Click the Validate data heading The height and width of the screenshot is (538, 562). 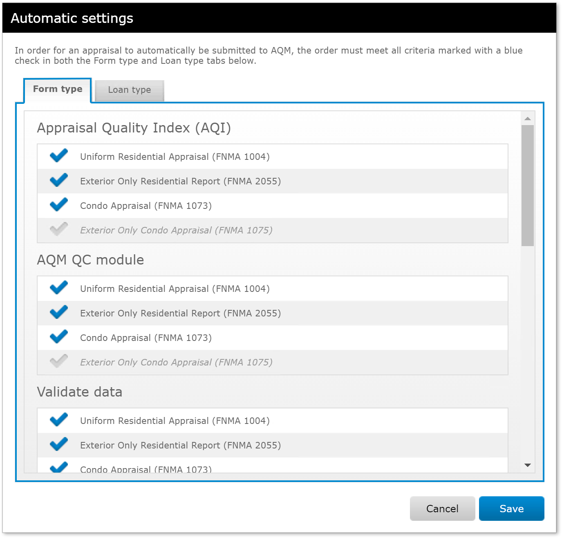(80, 392)
